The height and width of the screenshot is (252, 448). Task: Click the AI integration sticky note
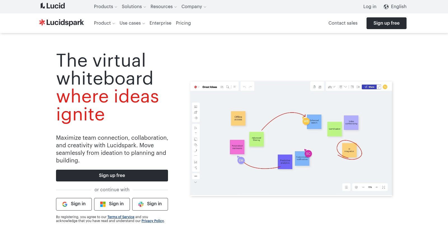click(x=349, y=150)
